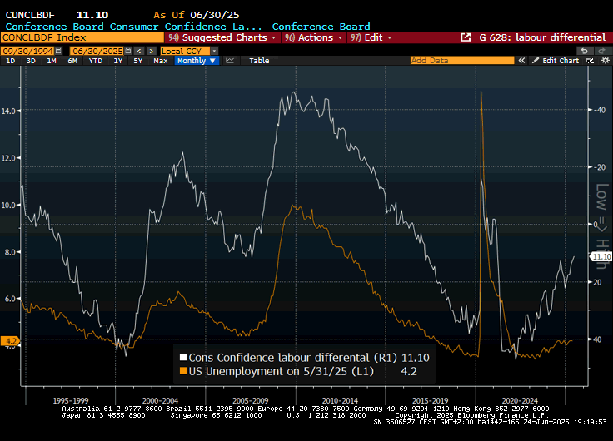Select YTD time range

[96, 61]
